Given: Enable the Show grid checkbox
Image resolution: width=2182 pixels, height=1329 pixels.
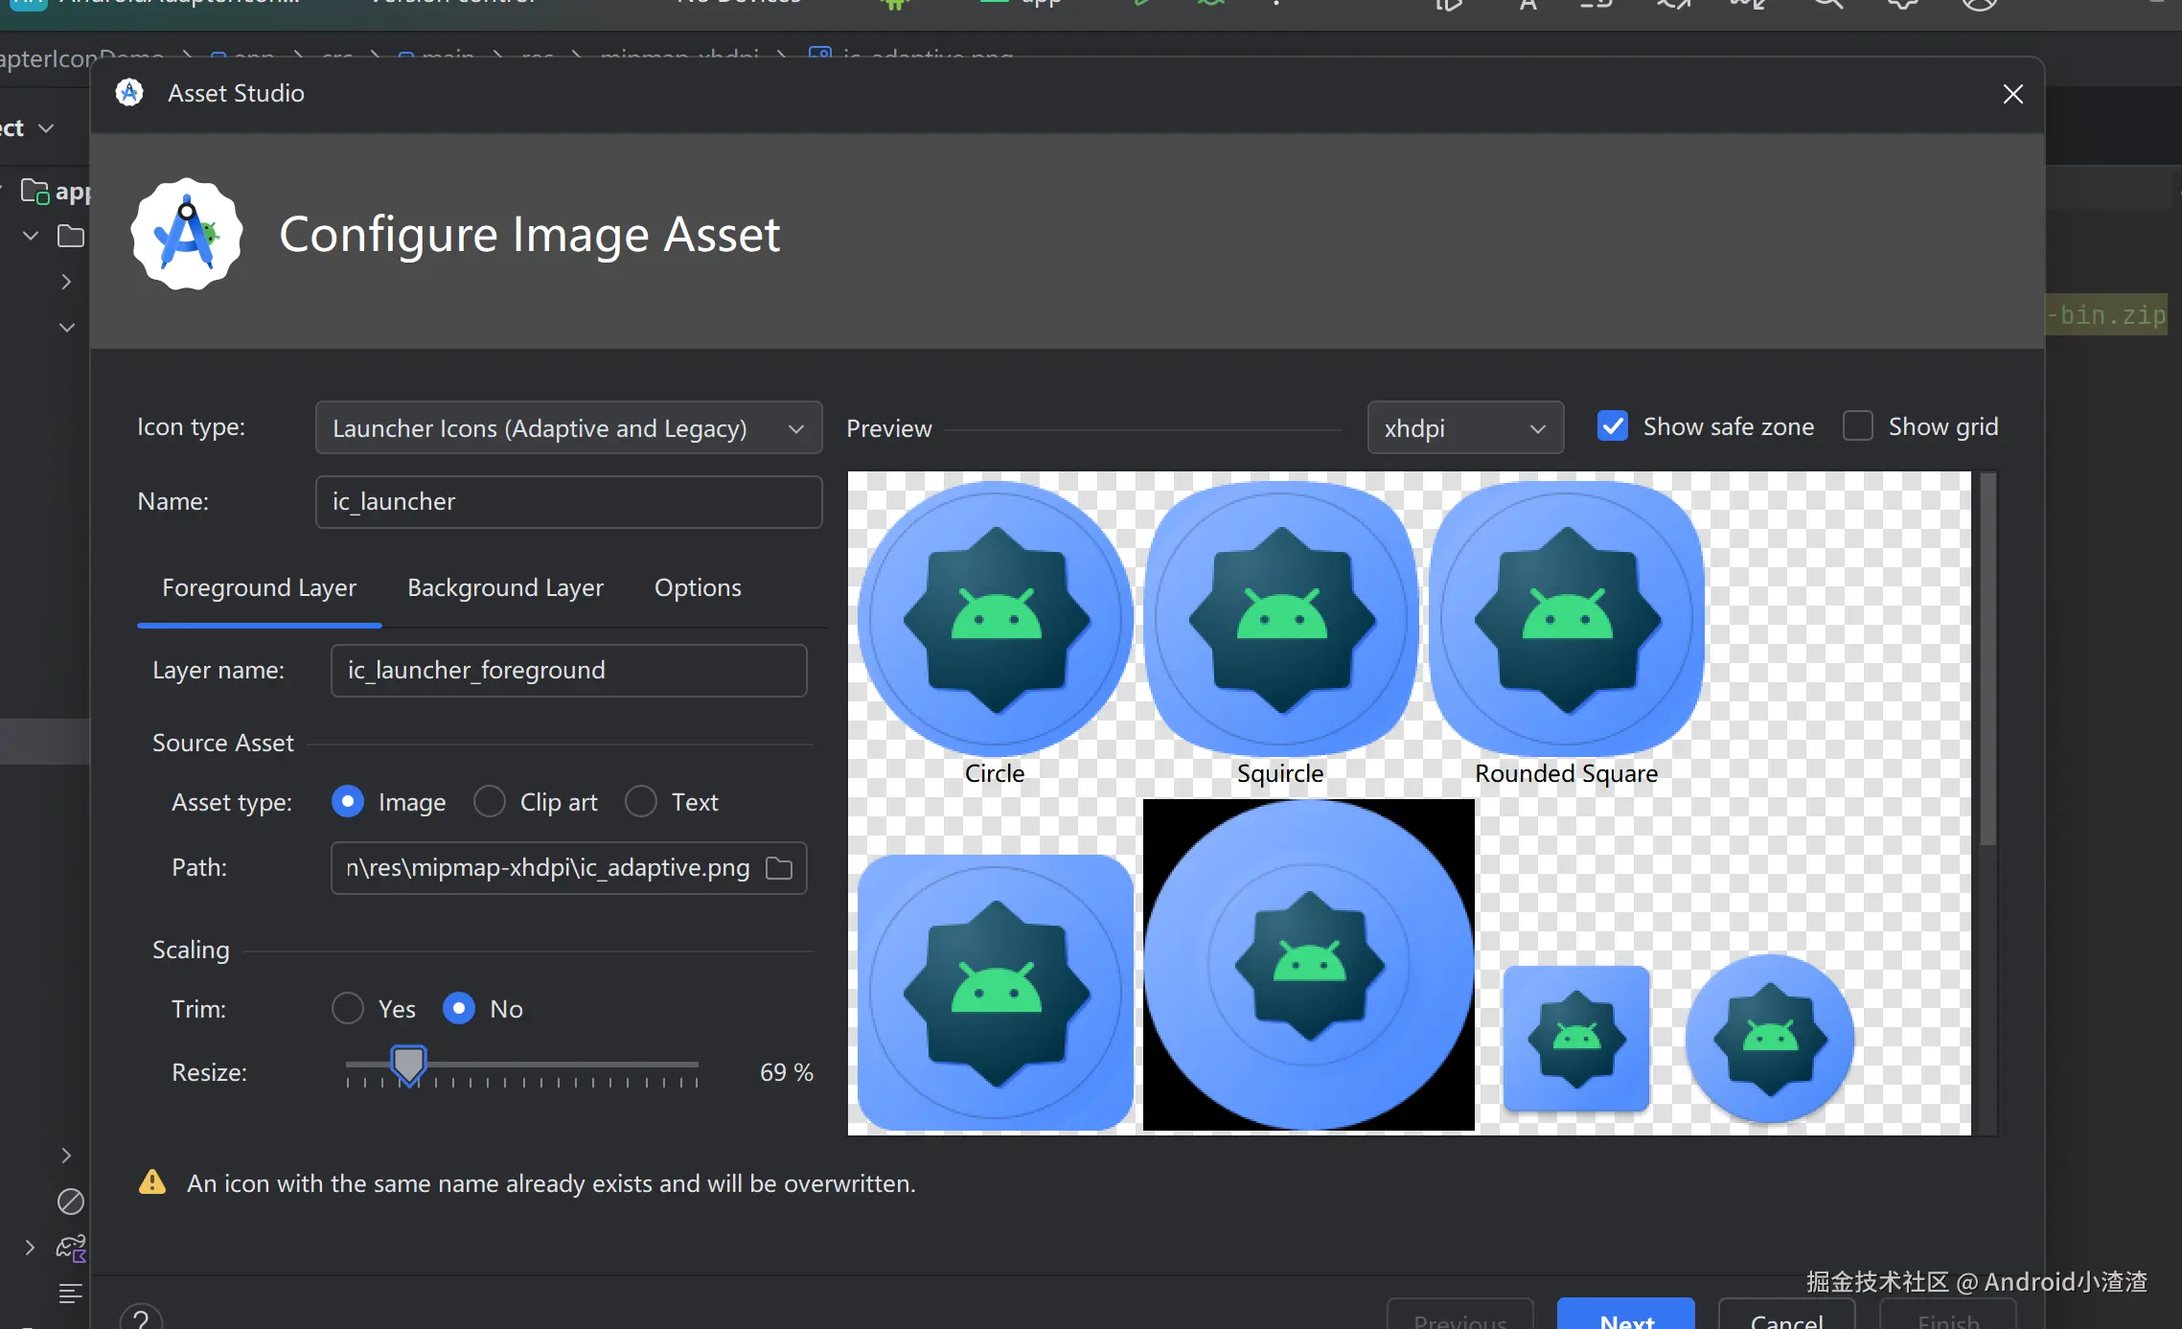Looking at the screenshot, I should [x=1858, y=426].
